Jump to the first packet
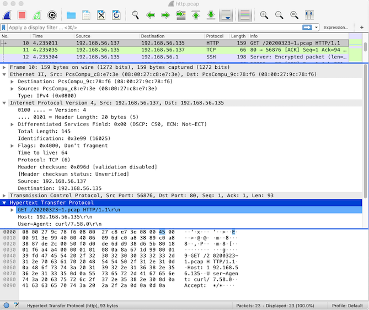 coord(196,15)
